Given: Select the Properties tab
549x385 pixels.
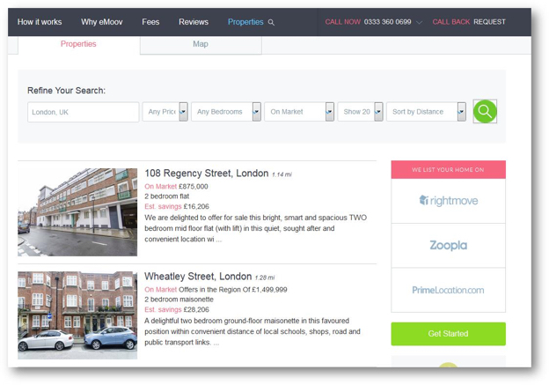Looking at the screenshot, I should (78, 44).
